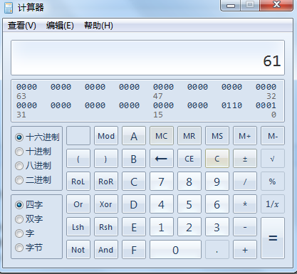
Task: Click the digit 7 button
Action: 162,181
